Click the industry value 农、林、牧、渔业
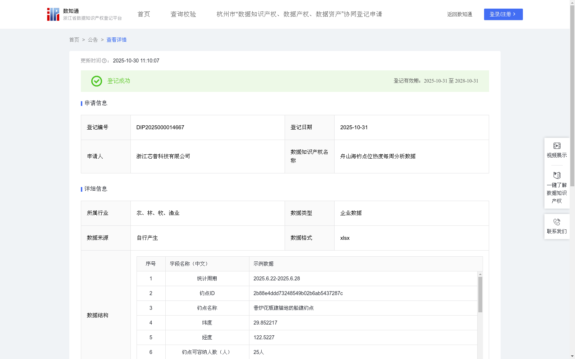Viewport: 575px width, 359px height. pyautogui.click(x=158, y=213)
